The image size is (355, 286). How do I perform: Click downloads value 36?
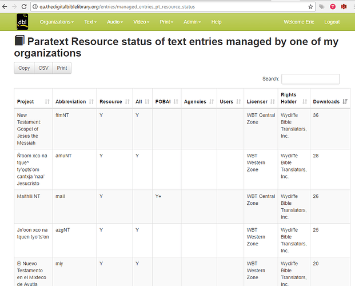(316, 115)
